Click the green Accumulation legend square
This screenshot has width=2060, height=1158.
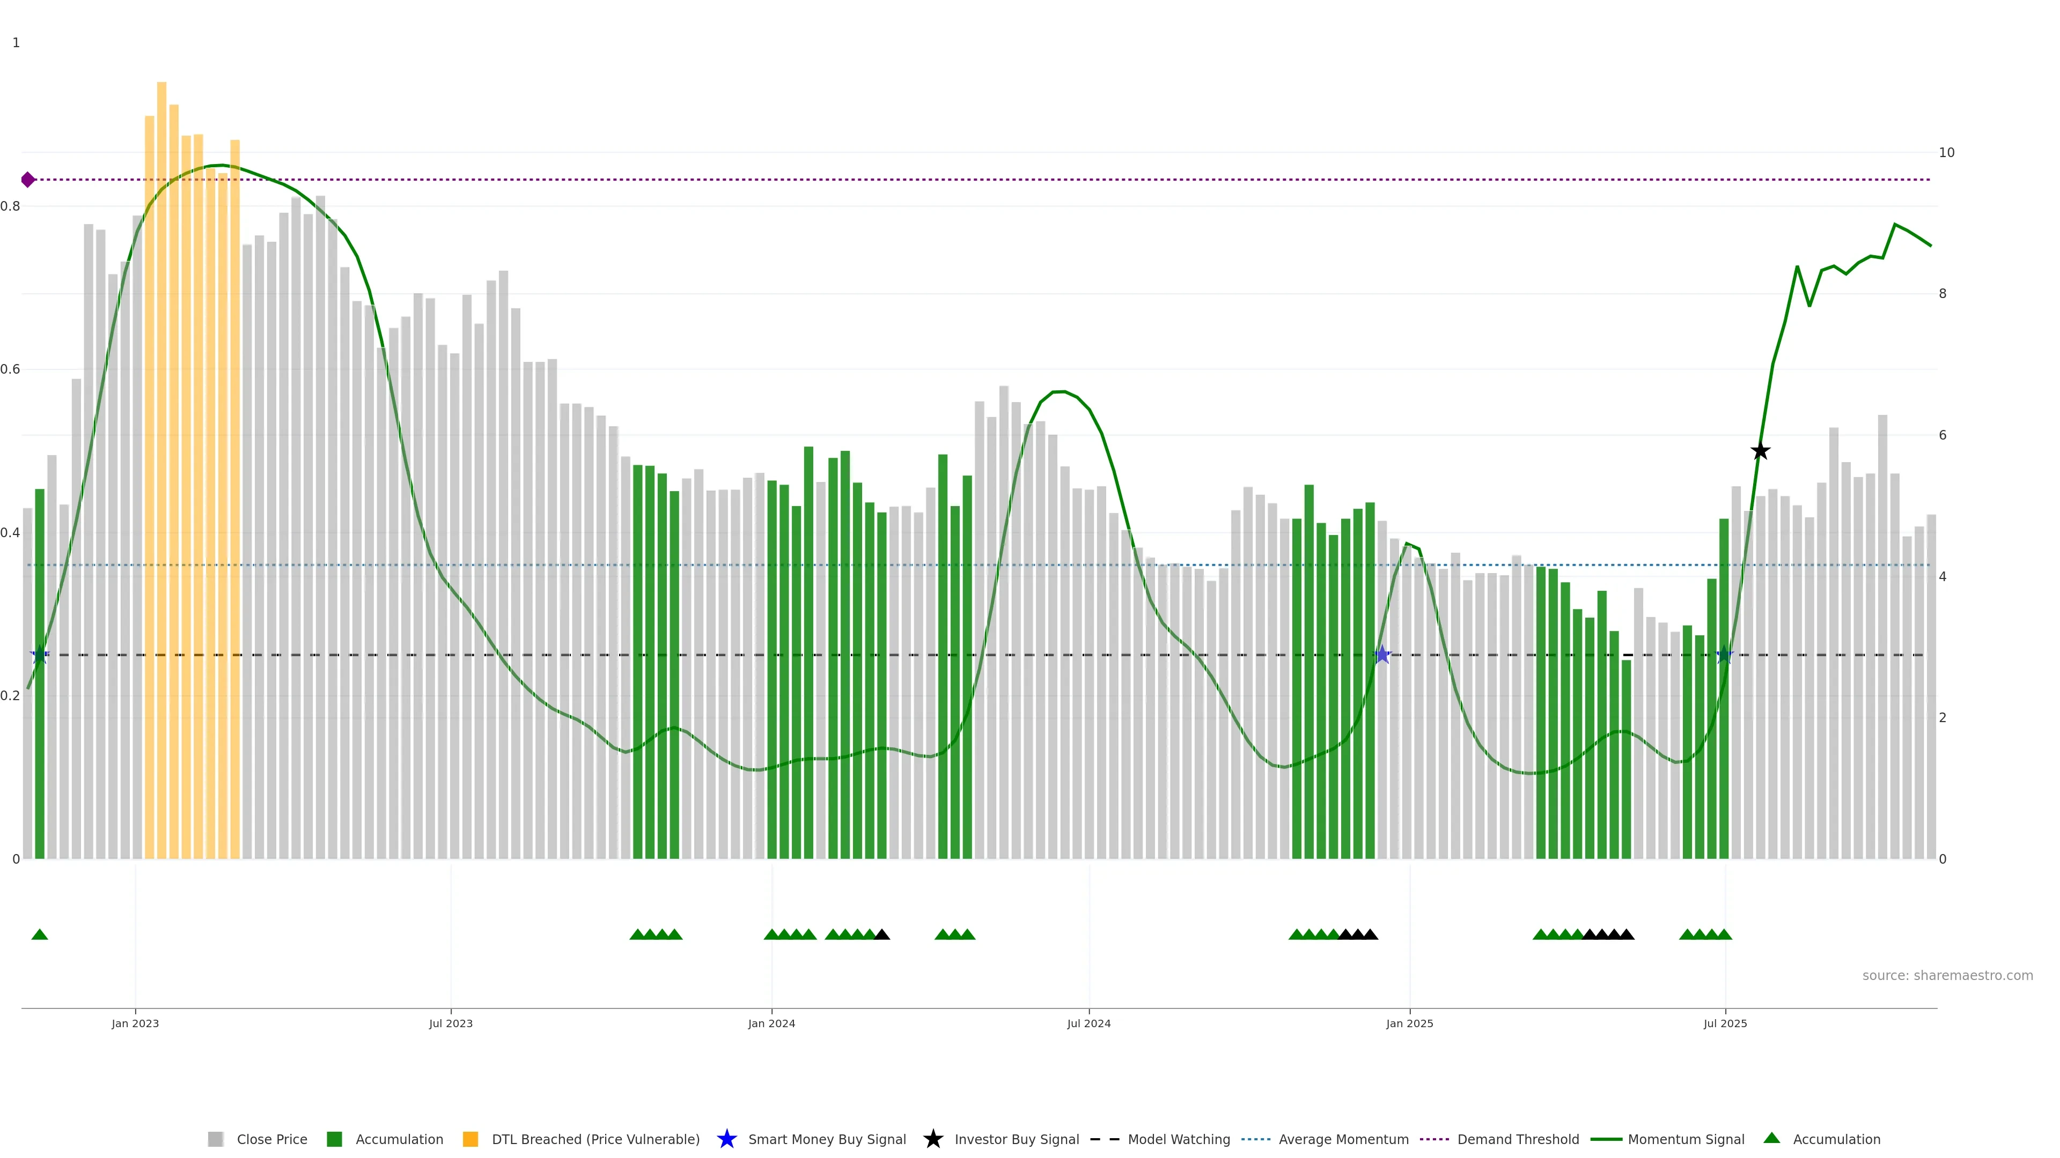pos(334,1139)
